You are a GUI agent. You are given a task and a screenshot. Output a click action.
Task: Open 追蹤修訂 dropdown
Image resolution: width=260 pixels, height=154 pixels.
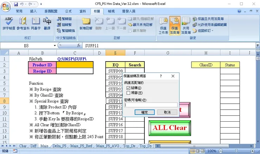203,31
